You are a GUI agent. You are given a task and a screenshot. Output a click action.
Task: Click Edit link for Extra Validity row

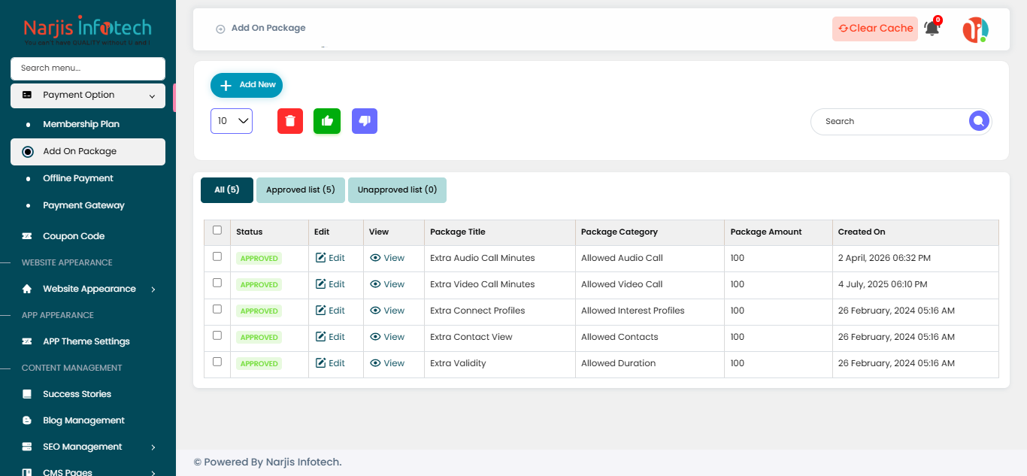click(x=330, y=363)
